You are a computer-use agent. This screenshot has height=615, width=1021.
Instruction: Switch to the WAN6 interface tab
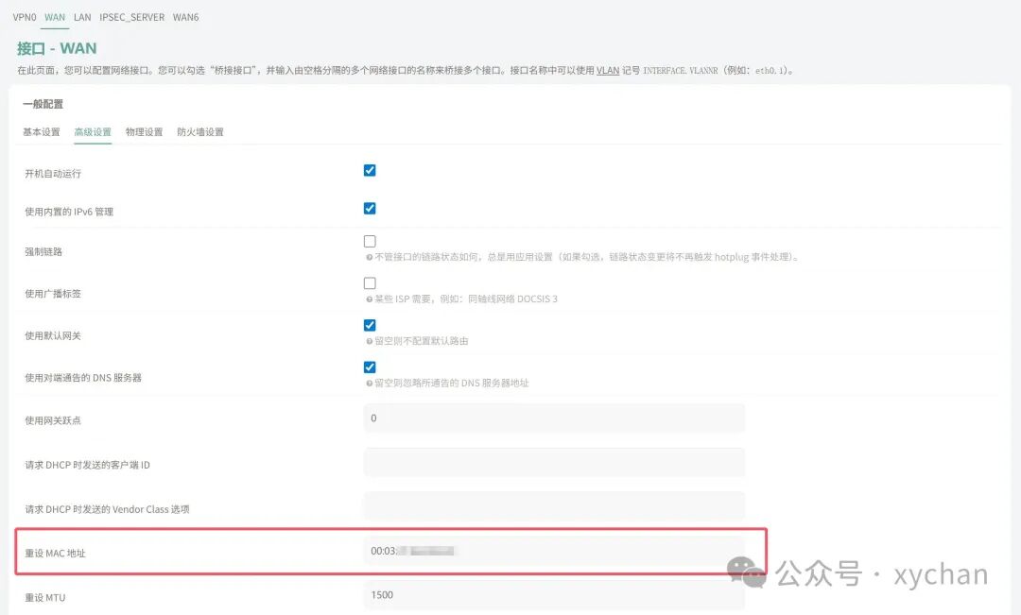coord(185,18)
